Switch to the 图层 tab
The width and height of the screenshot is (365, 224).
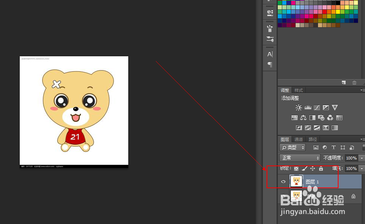[285, 139]
